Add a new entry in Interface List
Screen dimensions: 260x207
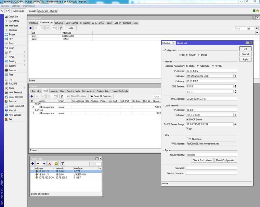tap(31, 28)
